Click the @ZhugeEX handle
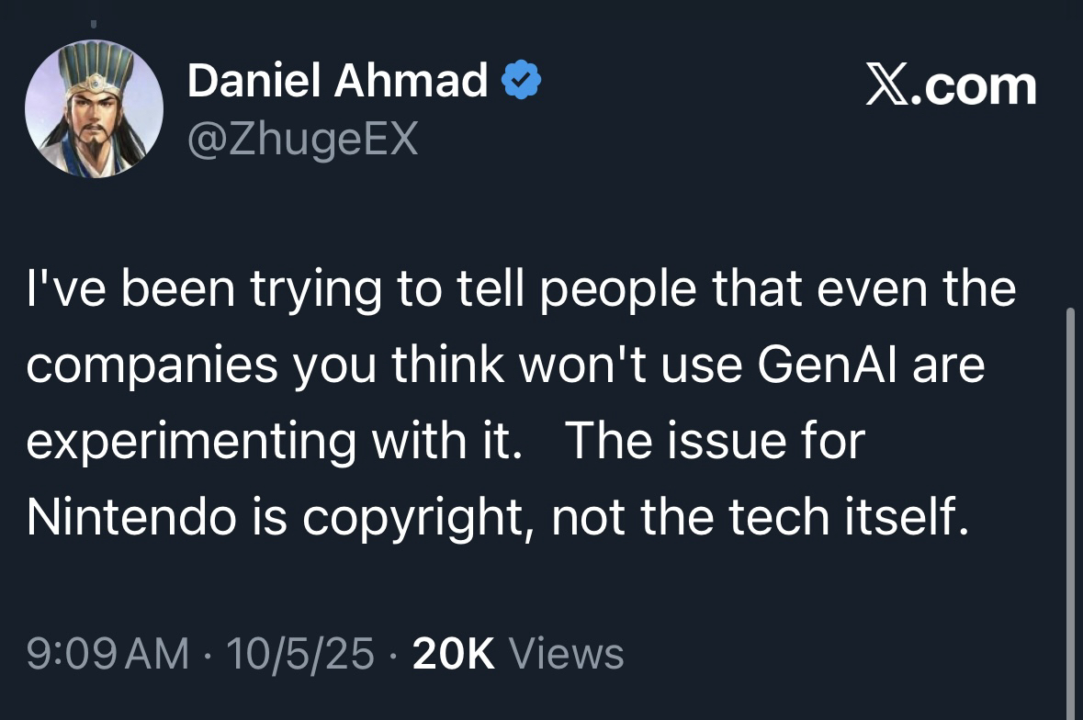The height and width of the screenshot is (720, 1083). point(303,139)
